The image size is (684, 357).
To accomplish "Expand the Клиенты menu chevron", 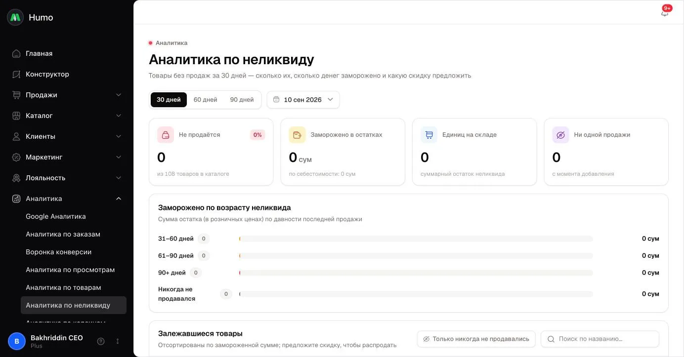I will pos(119,136).
